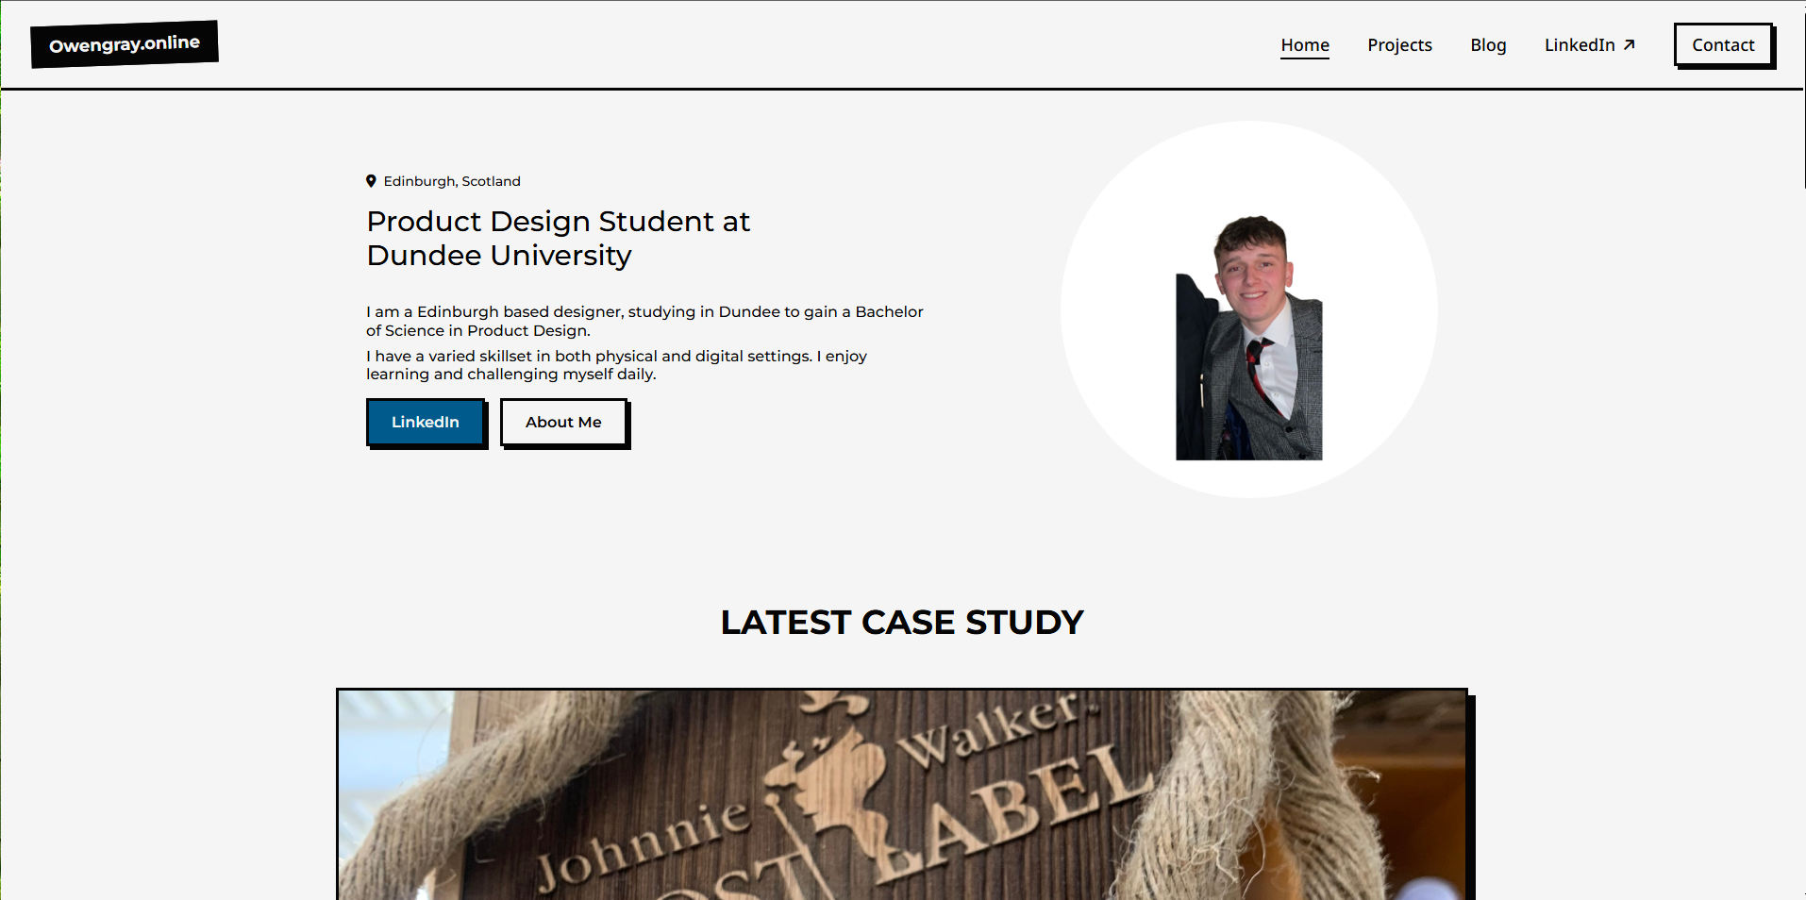Click the paragraph about Bachelor of Science
The image size is (1806, 900).
tap(644, 321)
